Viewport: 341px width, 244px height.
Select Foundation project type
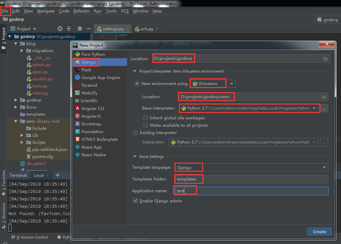click(100, 132)
